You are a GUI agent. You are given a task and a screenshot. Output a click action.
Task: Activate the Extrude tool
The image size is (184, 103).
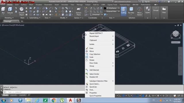coord(10,10)
